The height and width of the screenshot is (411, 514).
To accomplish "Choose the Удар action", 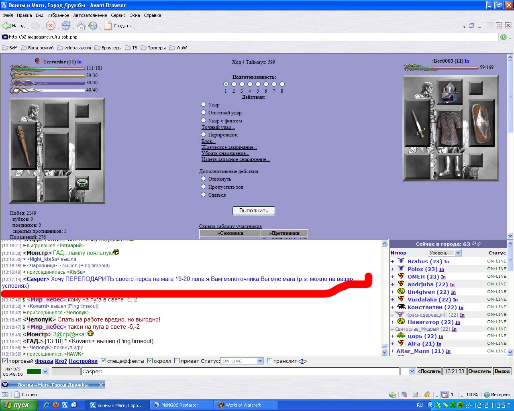I will click(204, 104).
